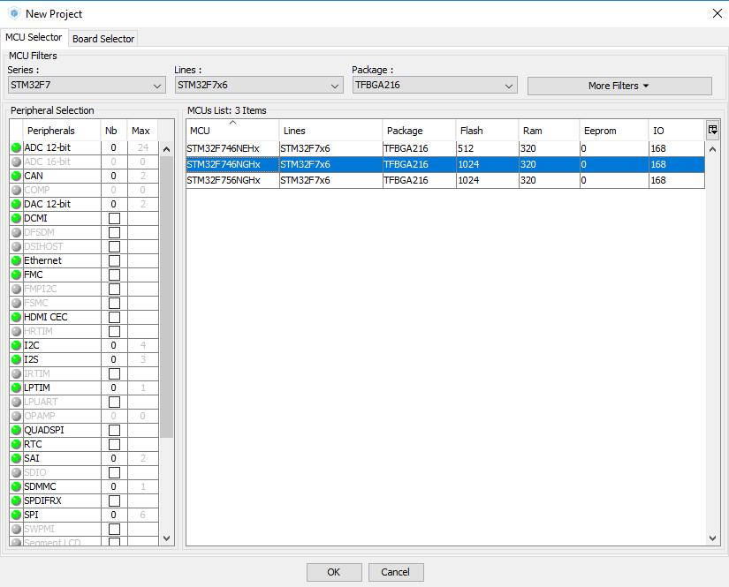Click the Nb value for ADC 12-bit
The width and height of the screenshot is (729, 587).
(x=113, y=147)
